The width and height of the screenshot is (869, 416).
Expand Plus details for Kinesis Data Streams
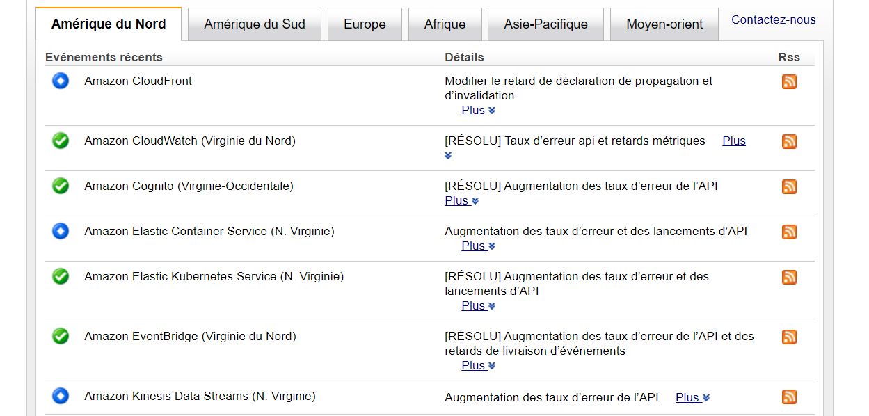(692, 397)
